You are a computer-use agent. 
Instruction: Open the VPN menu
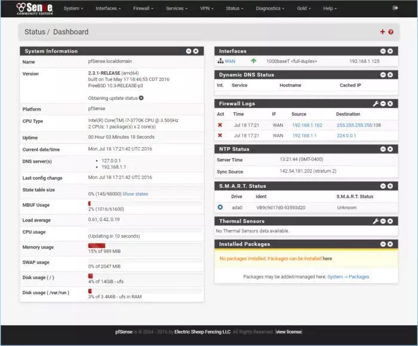point(207,8)
